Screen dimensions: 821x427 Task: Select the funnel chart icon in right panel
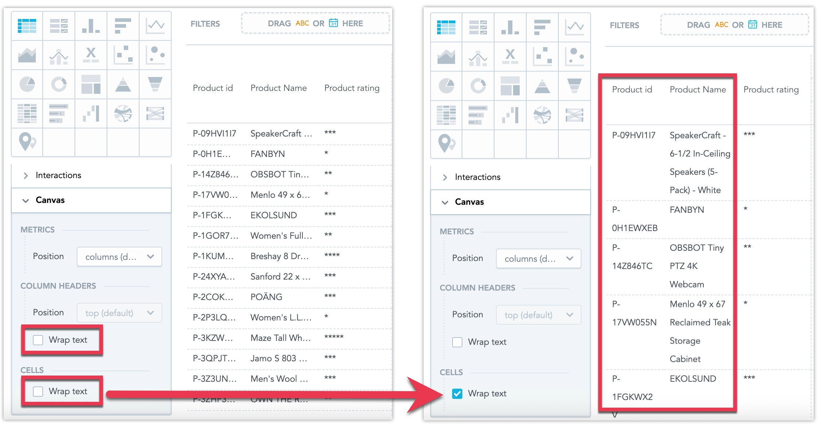pyautogui.click(x=574, y=86)
